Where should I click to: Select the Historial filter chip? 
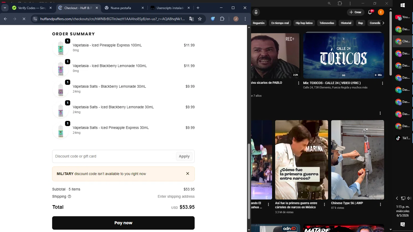tap(346, 23)
